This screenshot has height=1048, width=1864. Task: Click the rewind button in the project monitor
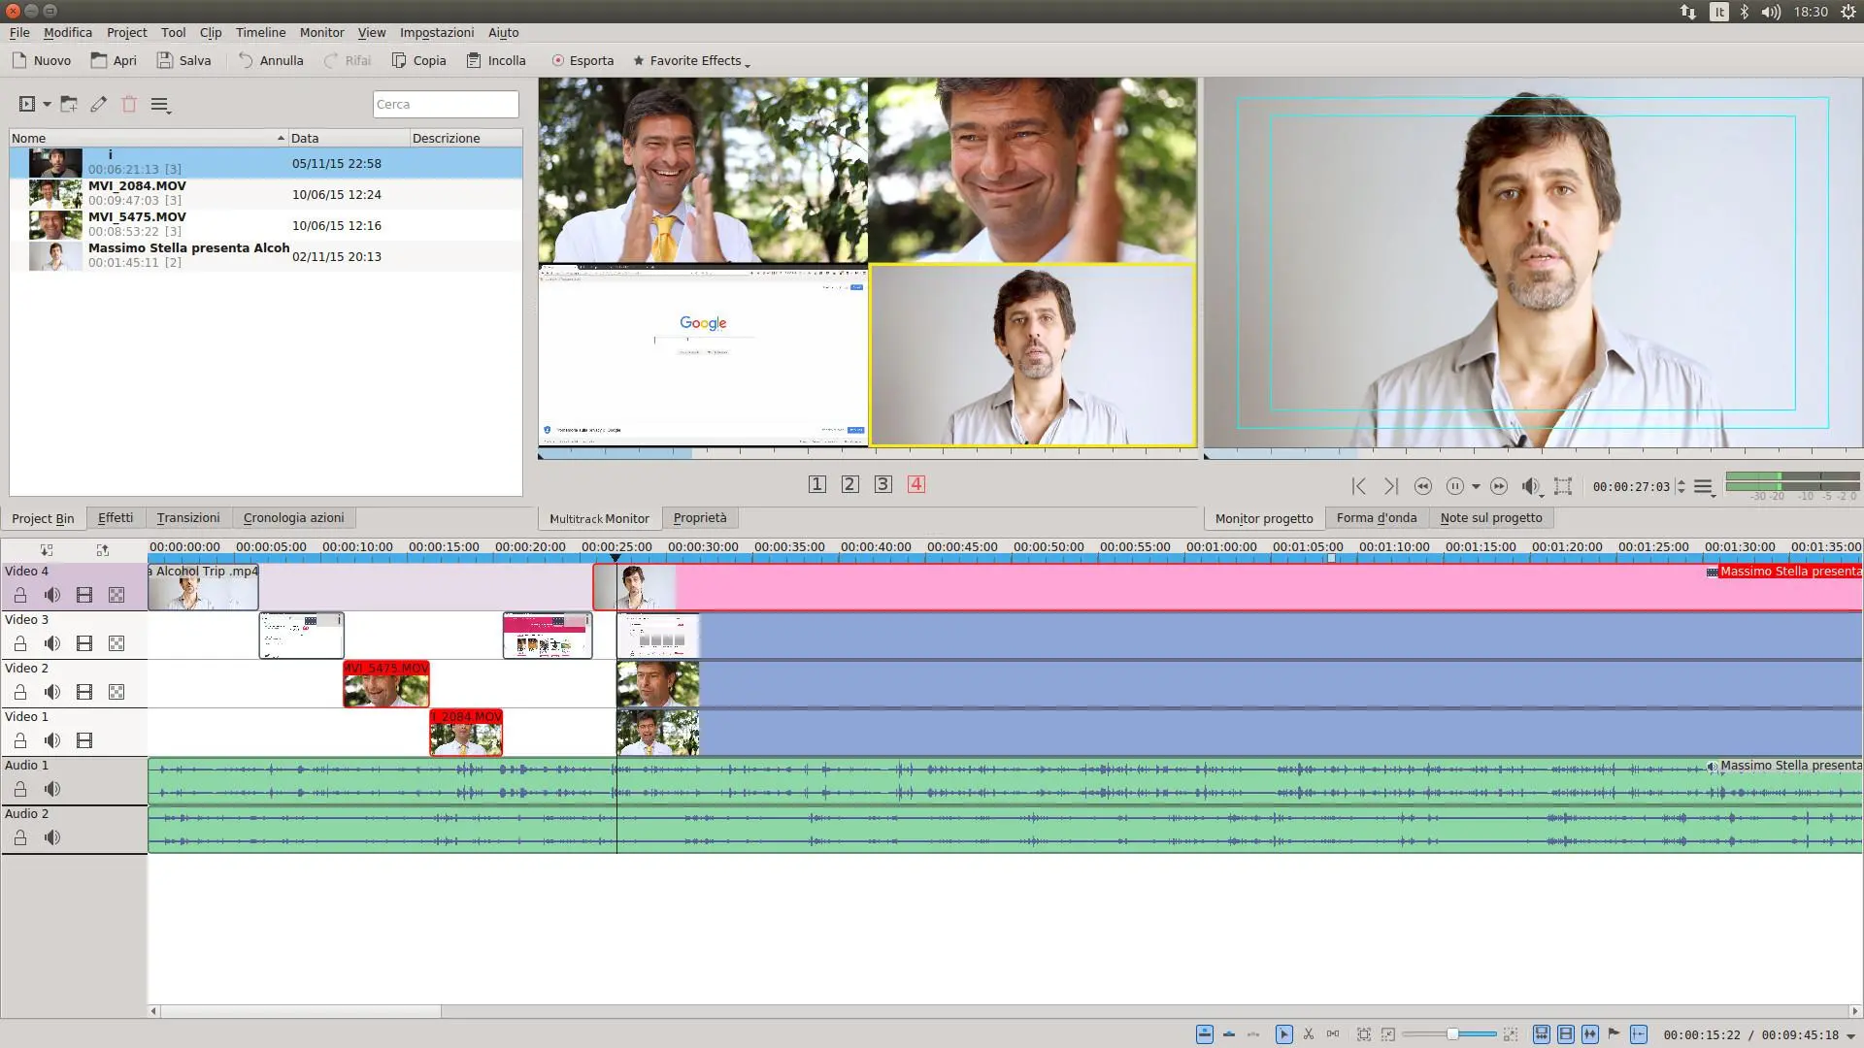tap(1423, 486)
